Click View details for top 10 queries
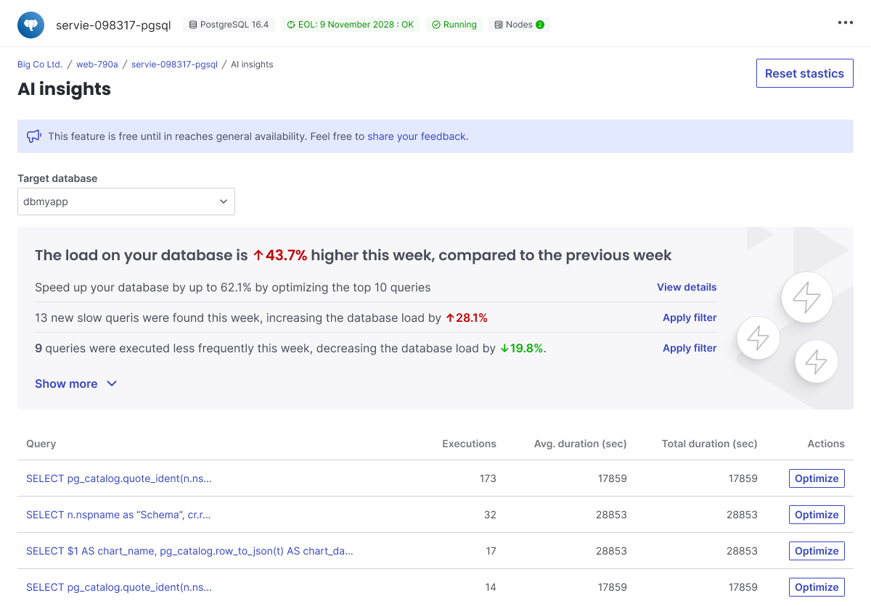The width and height of the screenshot is (871, 606). pos(686,287)
